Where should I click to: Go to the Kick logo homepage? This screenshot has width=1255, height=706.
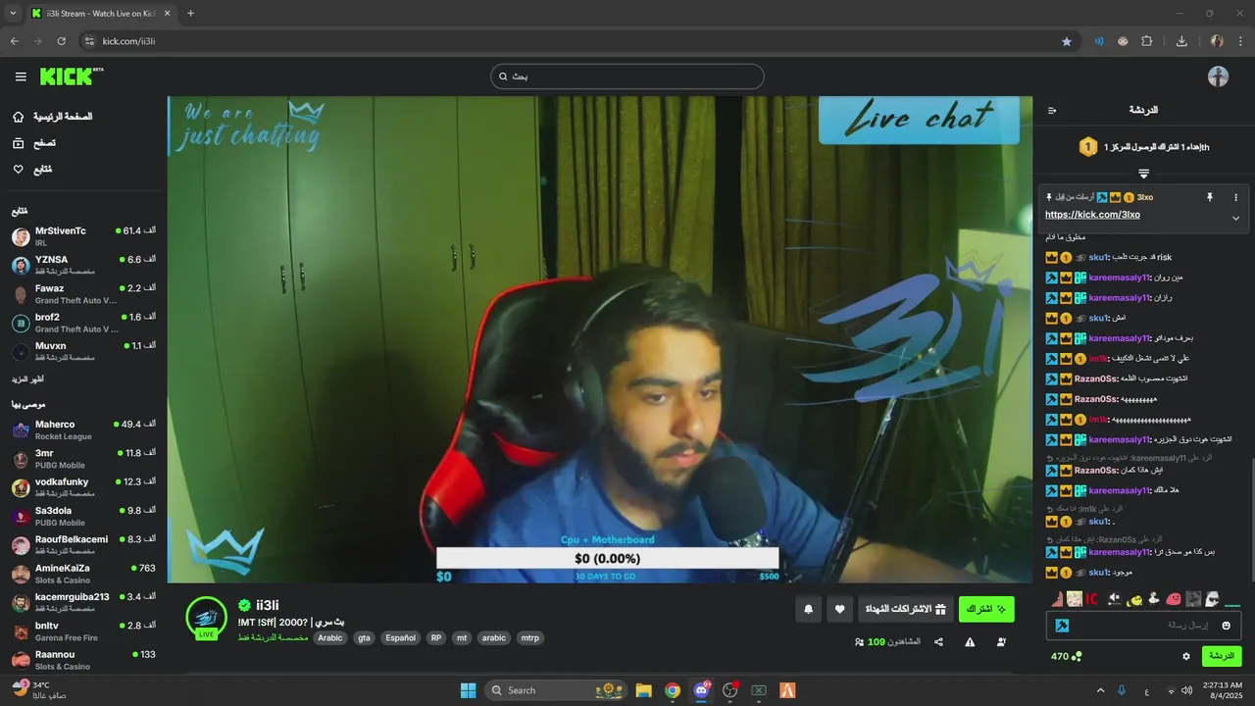71,76
